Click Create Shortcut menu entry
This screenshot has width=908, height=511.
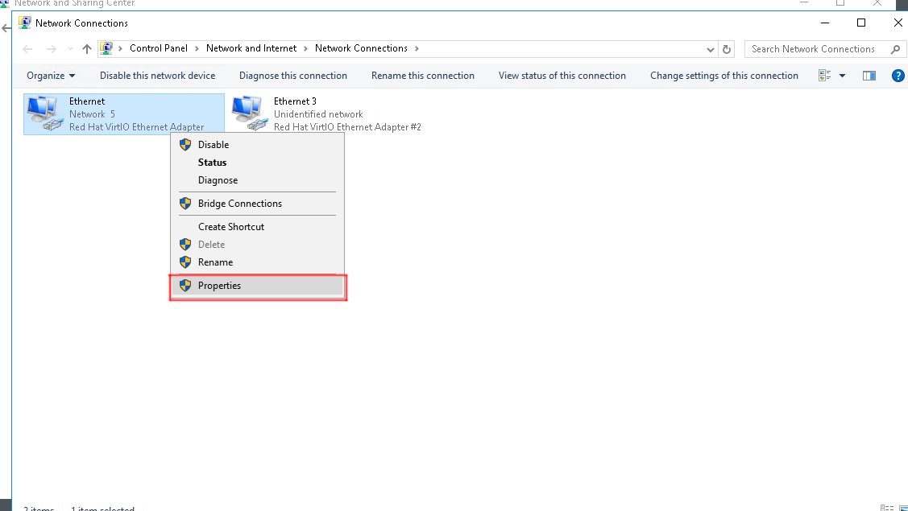pyautogui.click(x=231, y=227)
